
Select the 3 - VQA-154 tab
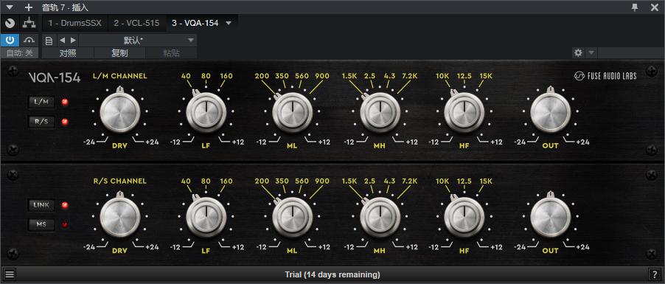pyautogui.click(x=195, y=23)
